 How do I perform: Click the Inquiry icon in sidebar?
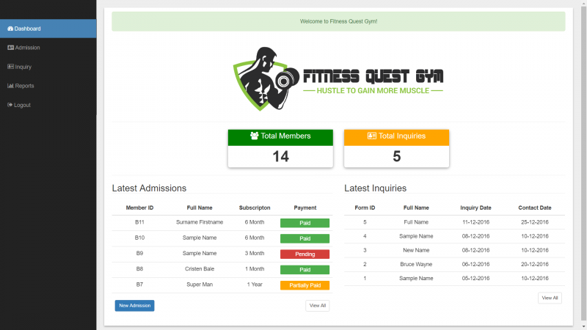(10, 67)
